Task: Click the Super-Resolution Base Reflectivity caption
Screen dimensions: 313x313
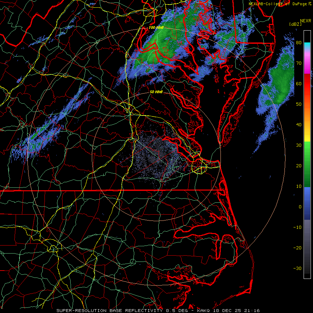Action: pyautogui.click(x=158, y=311)
